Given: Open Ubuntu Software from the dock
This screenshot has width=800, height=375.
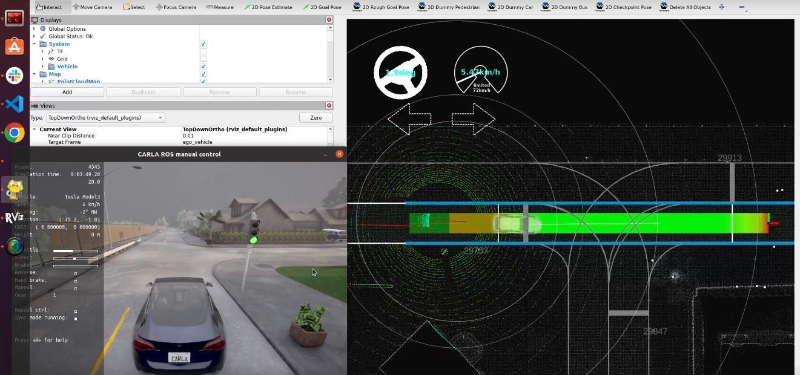Looking at the screenshot, I should pos(15,46).
